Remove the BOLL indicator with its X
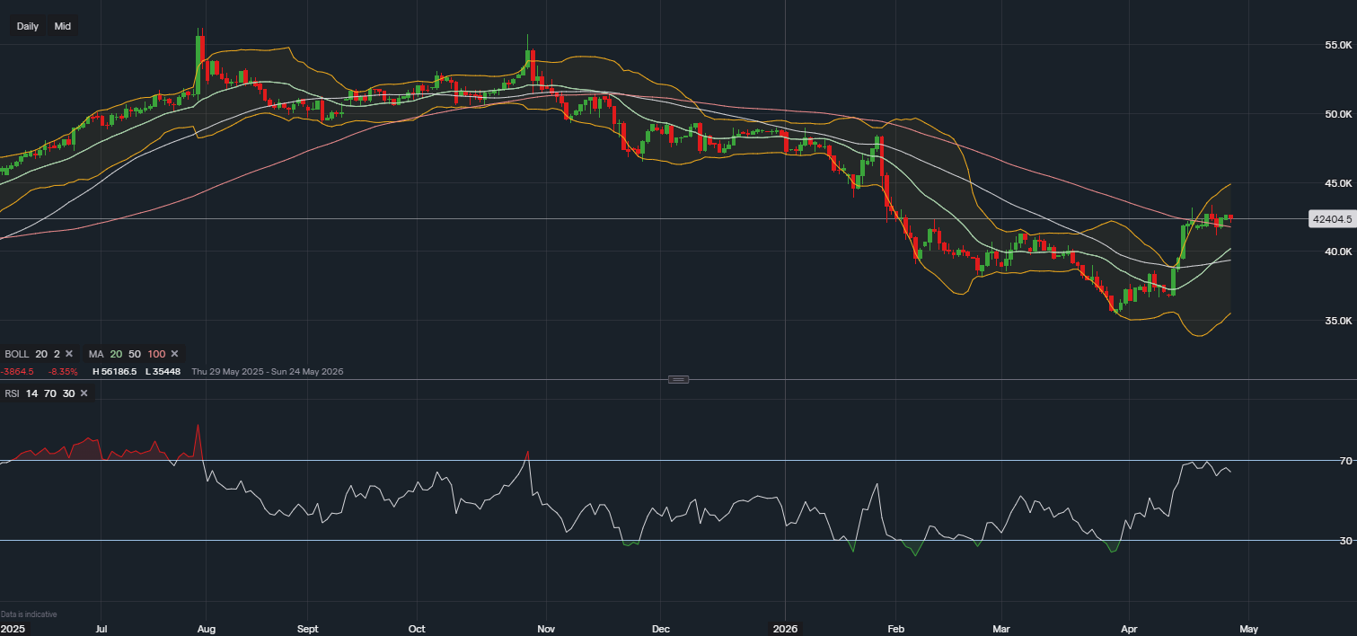The width and height of the screenshot is (1357, 636). (x=69, y=354)
